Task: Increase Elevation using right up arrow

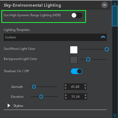Action: [x=86, y=95]
